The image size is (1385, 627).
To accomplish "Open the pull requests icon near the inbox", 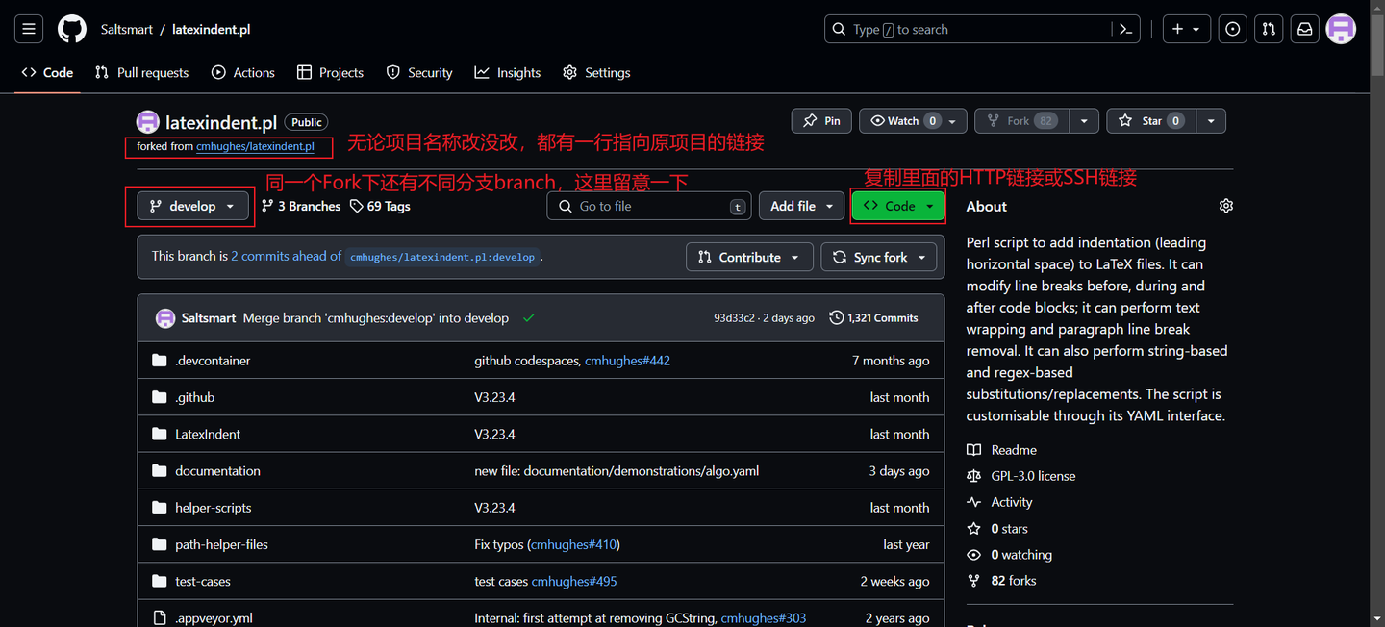I will click(1268, 29).
